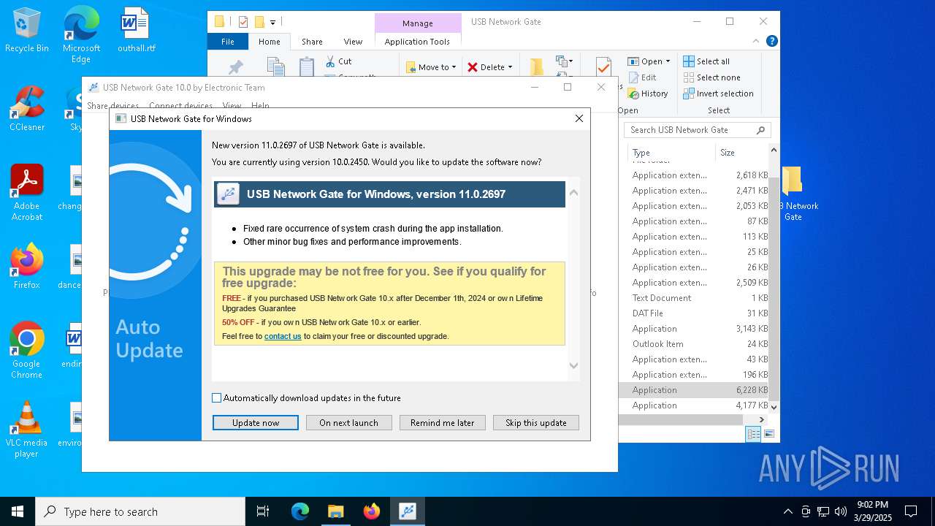Screen dimensions: 935x526
Task: Click the Manage contextual tab
Action: (418, 23)
